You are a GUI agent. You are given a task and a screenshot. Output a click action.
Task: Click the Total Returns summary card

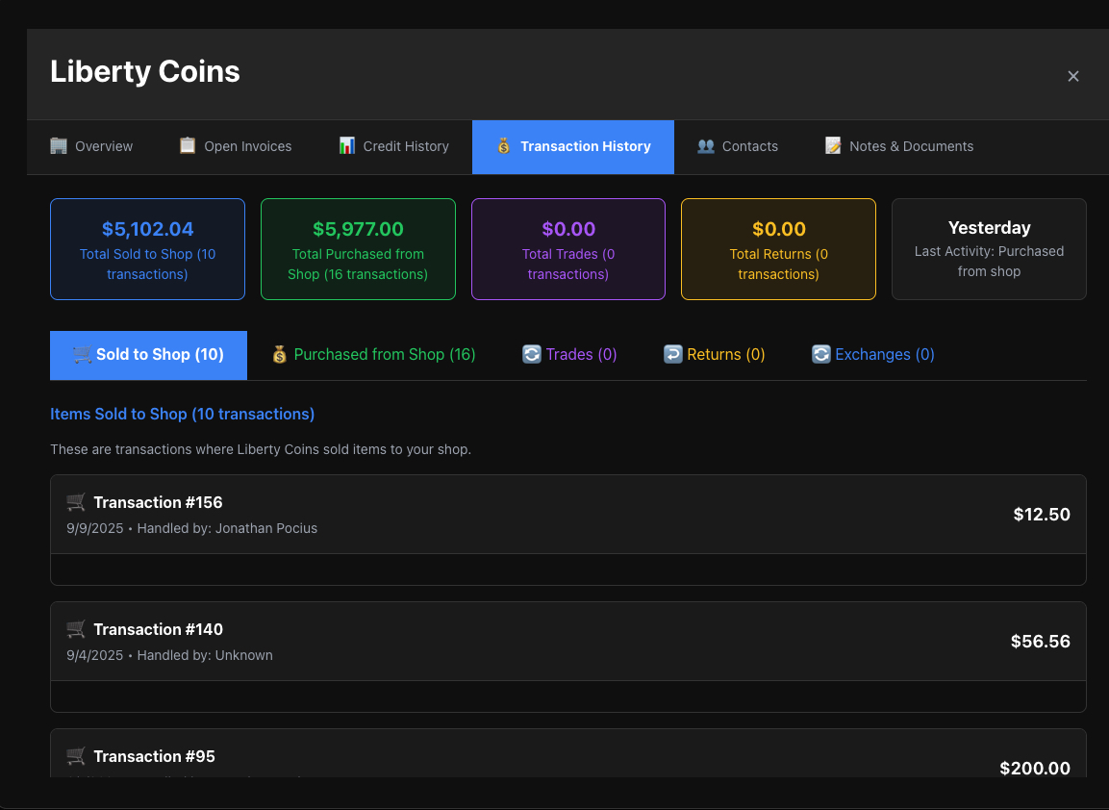click(778, 248)
